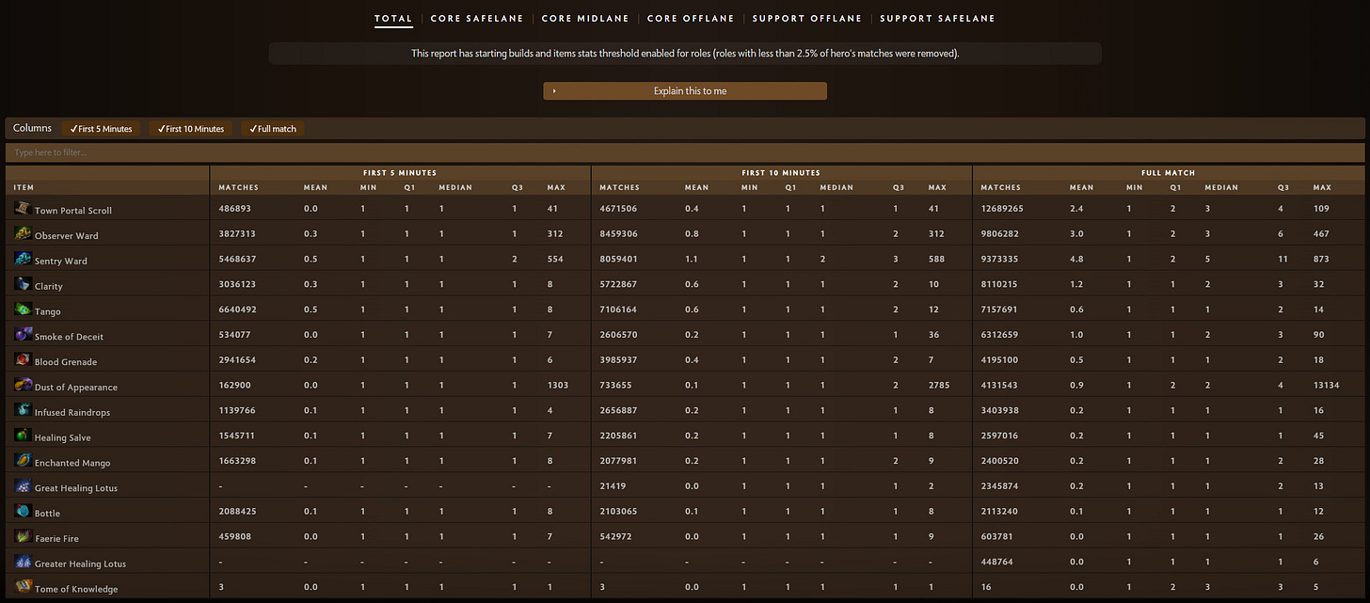Click the 448764 matches cell
1370x603 pixels.
pyautogui.click(x=997, y=563)
